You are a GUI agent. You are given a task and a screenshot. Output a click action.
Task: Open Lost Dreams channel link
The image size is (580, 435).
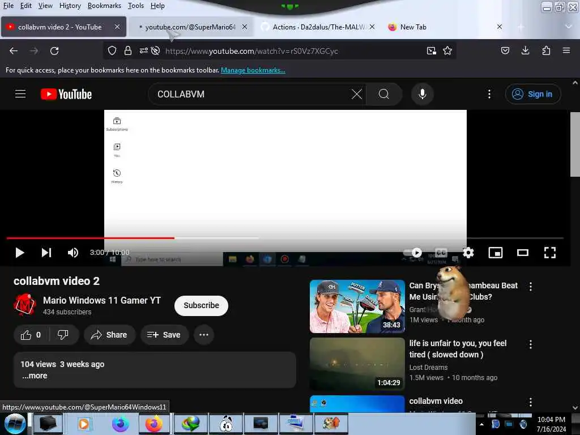[428, 367]
